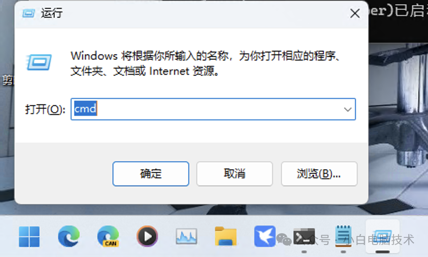The height and width of the screenshot is (257, 428).
Task: Click the cmd text input field
Action: pos(213,109)
